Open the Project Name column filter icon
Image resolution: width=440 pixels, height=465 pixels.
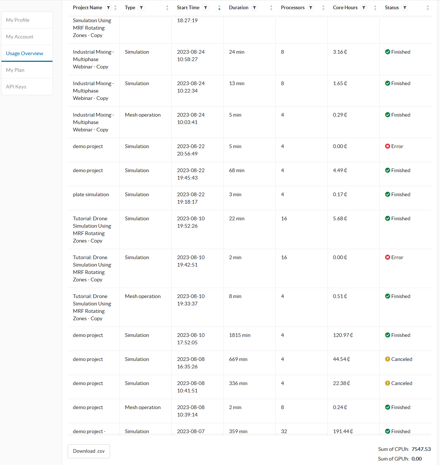[108, 8]
